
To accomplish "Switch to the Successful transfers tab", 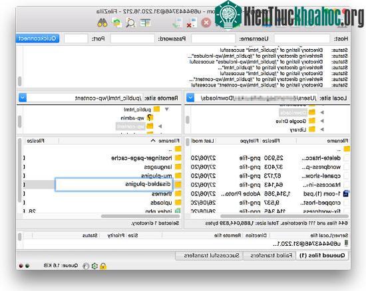I will click(212, 256).
